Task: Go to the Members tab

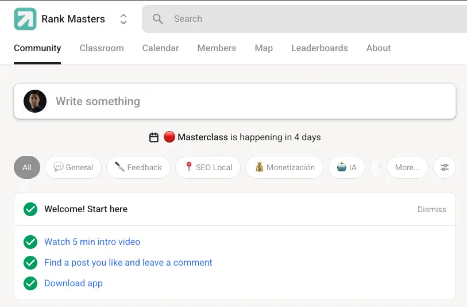Action: 217,48
